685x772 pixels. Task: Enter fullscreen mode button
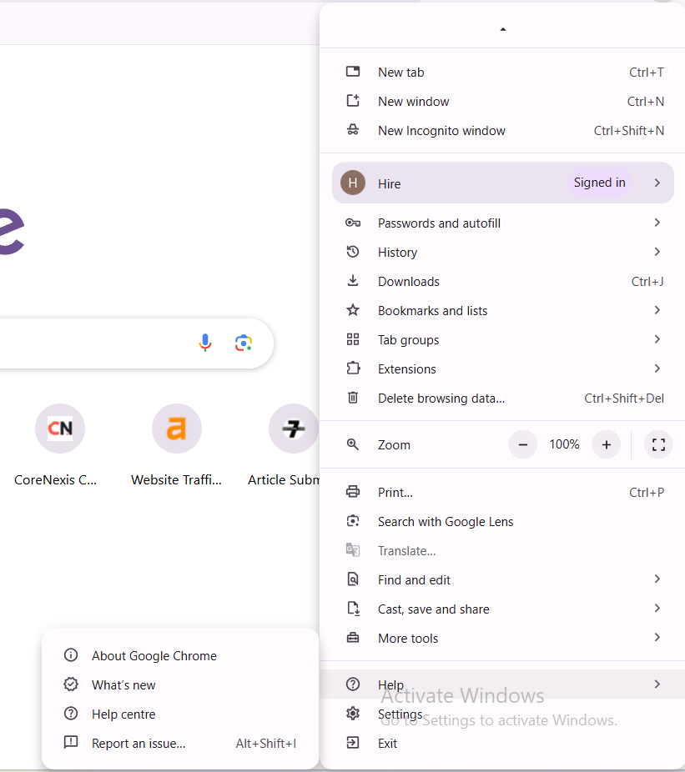tap(658, 444)
